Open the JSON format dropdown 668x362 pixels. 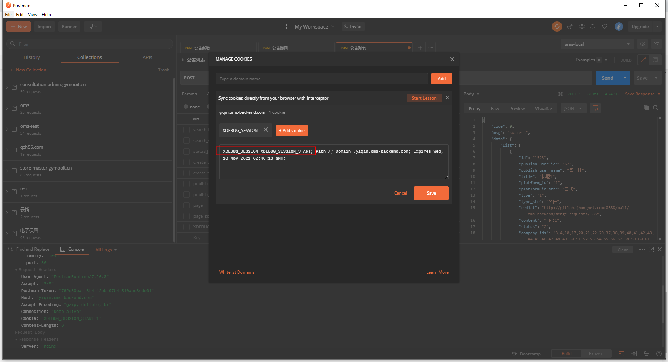(573, 108)
